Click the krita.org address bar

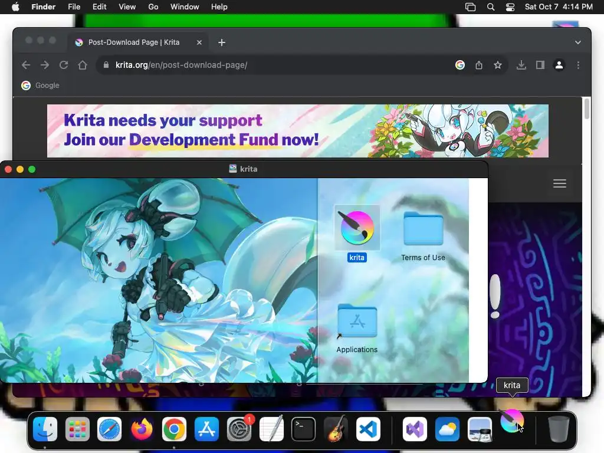277,65
